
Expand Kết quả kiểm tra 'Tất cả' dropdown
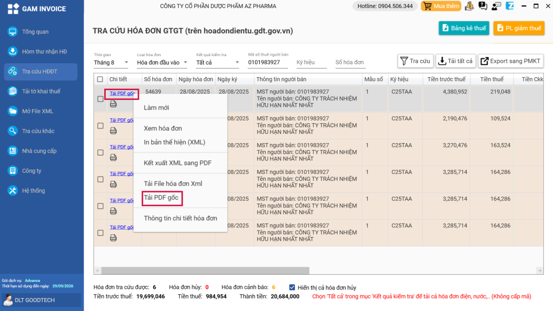[217, 63]
